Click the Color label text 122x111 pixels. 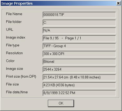(10, 61)
